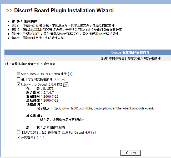171x158 pixels.
Task: Uncheck the 社区靓号1.0 checkbox
Action: click(18, 137)
